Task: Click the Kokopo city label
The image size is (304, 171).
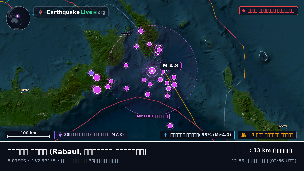Action: coord(125,34)
